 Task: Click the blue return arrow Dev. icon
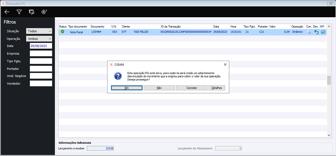pyautogui.click(x=316, y=32)
